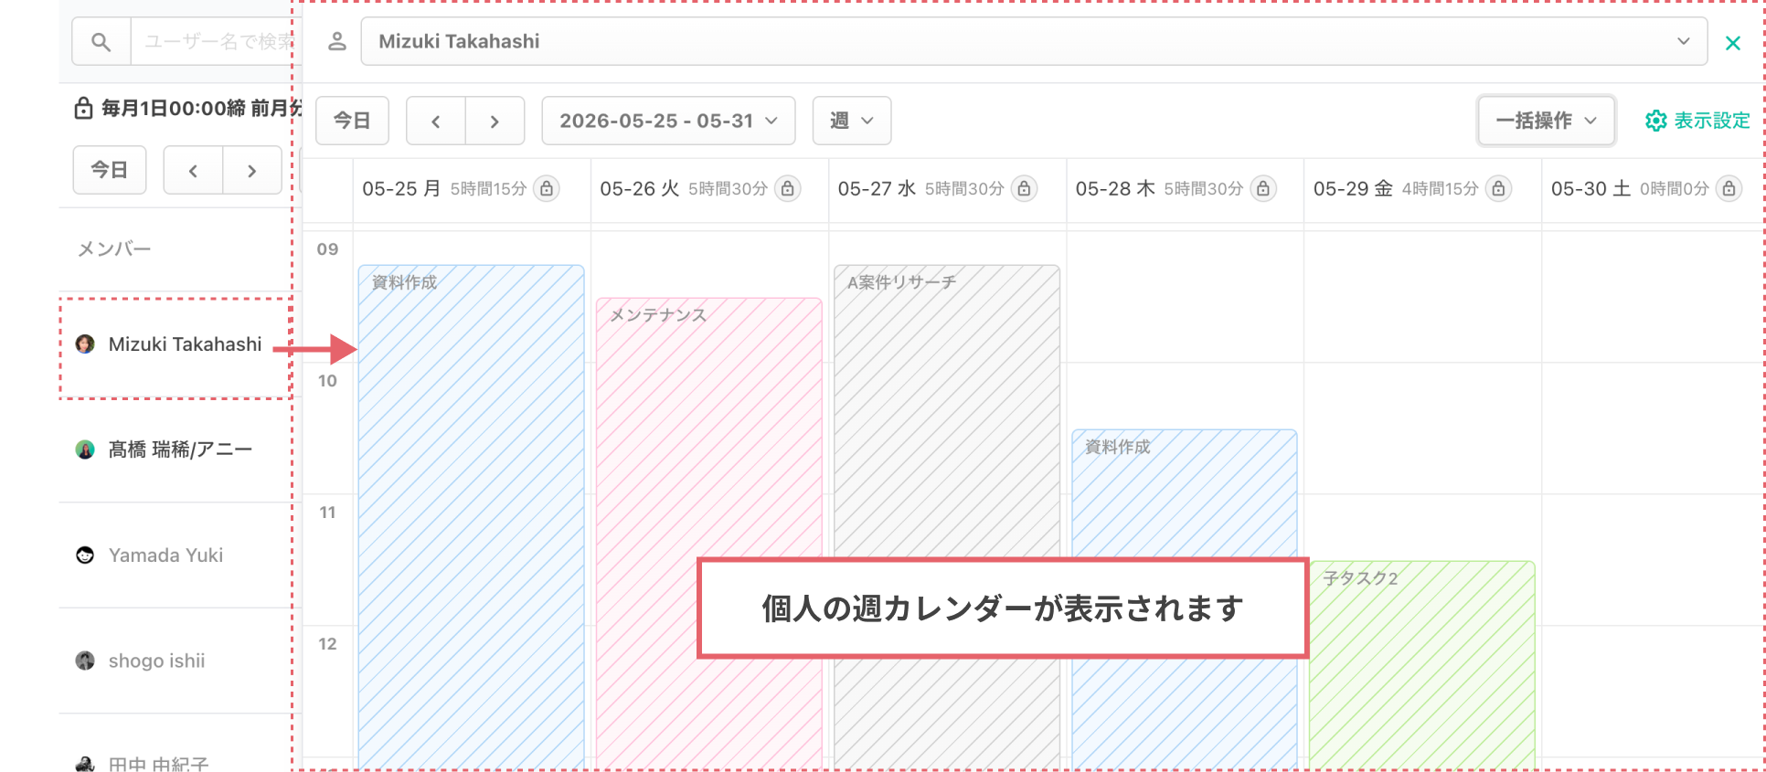Toggle the lock icon for 05-29 金
The width and height of the screenshot is (1766, 772).
[1498, 188]
